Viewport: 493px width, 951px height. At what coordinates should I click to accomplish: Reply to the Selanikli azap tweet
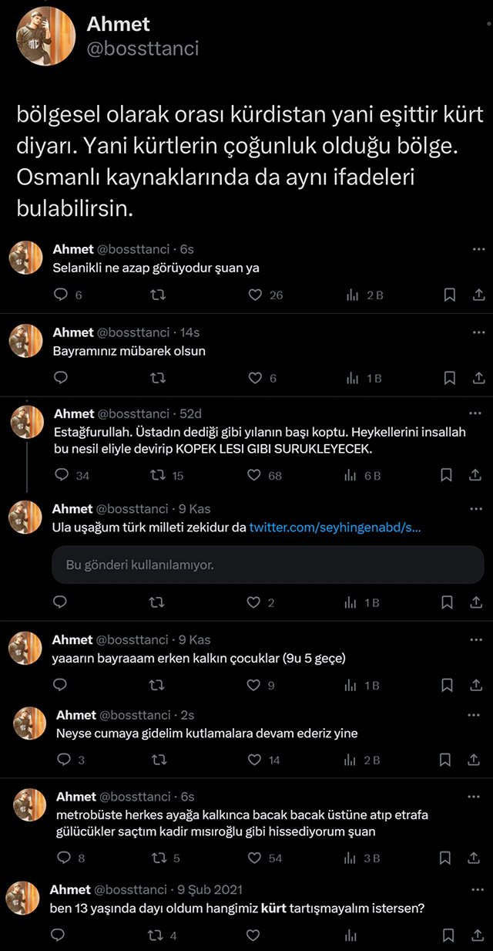click(x=62, y=295)
